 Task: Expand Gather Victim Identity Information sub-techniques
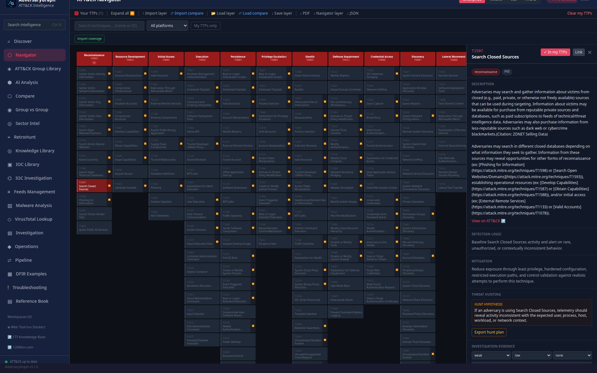pos(109,74)
